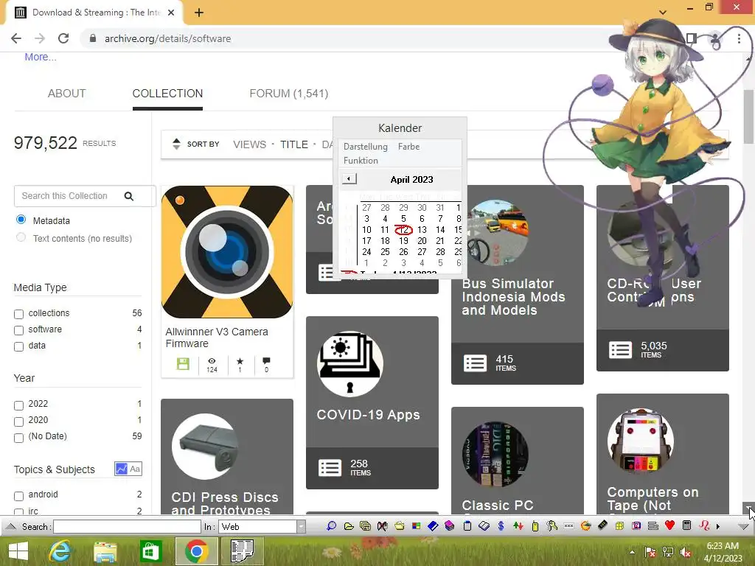Open the Funktion menu in Kalender
The image size is (755, 566).
coord(361,160)
